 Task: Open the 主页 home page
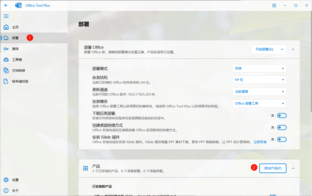point(34,27)
